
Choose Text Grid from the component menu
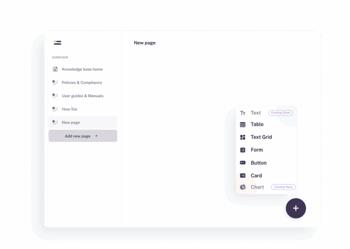[x=261, y=137]
